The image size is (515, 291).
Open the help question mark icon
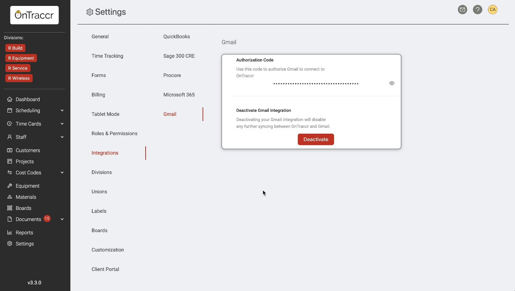click(478, 10)
